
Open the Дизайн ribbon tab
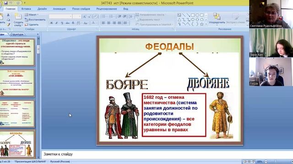click(x=42, y=9)
